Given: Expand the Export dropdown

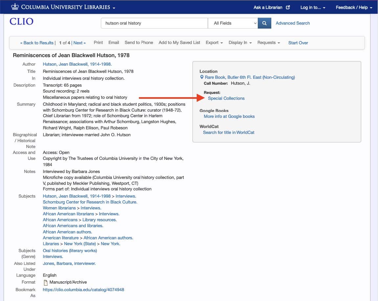Looking at the screenshot, I should pos(214,42).
